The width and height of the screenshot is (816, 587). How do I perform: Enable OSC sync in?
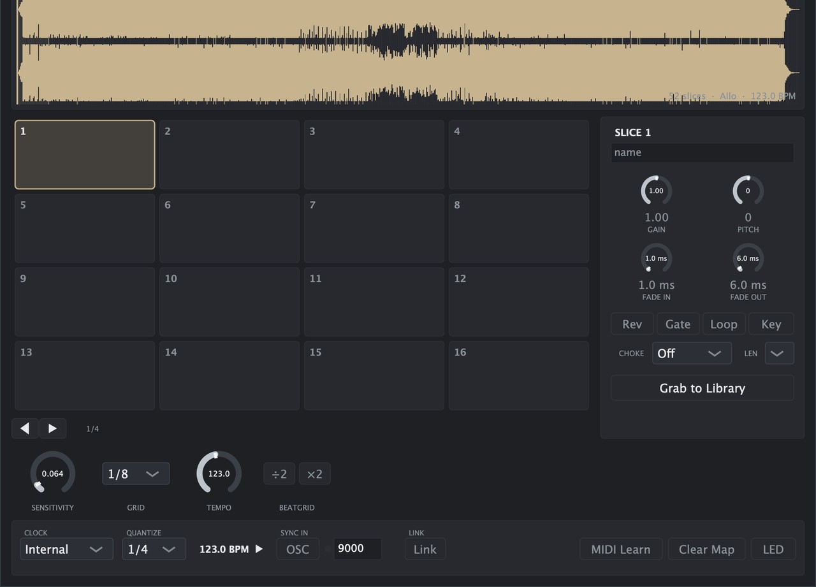coord(298,549)
